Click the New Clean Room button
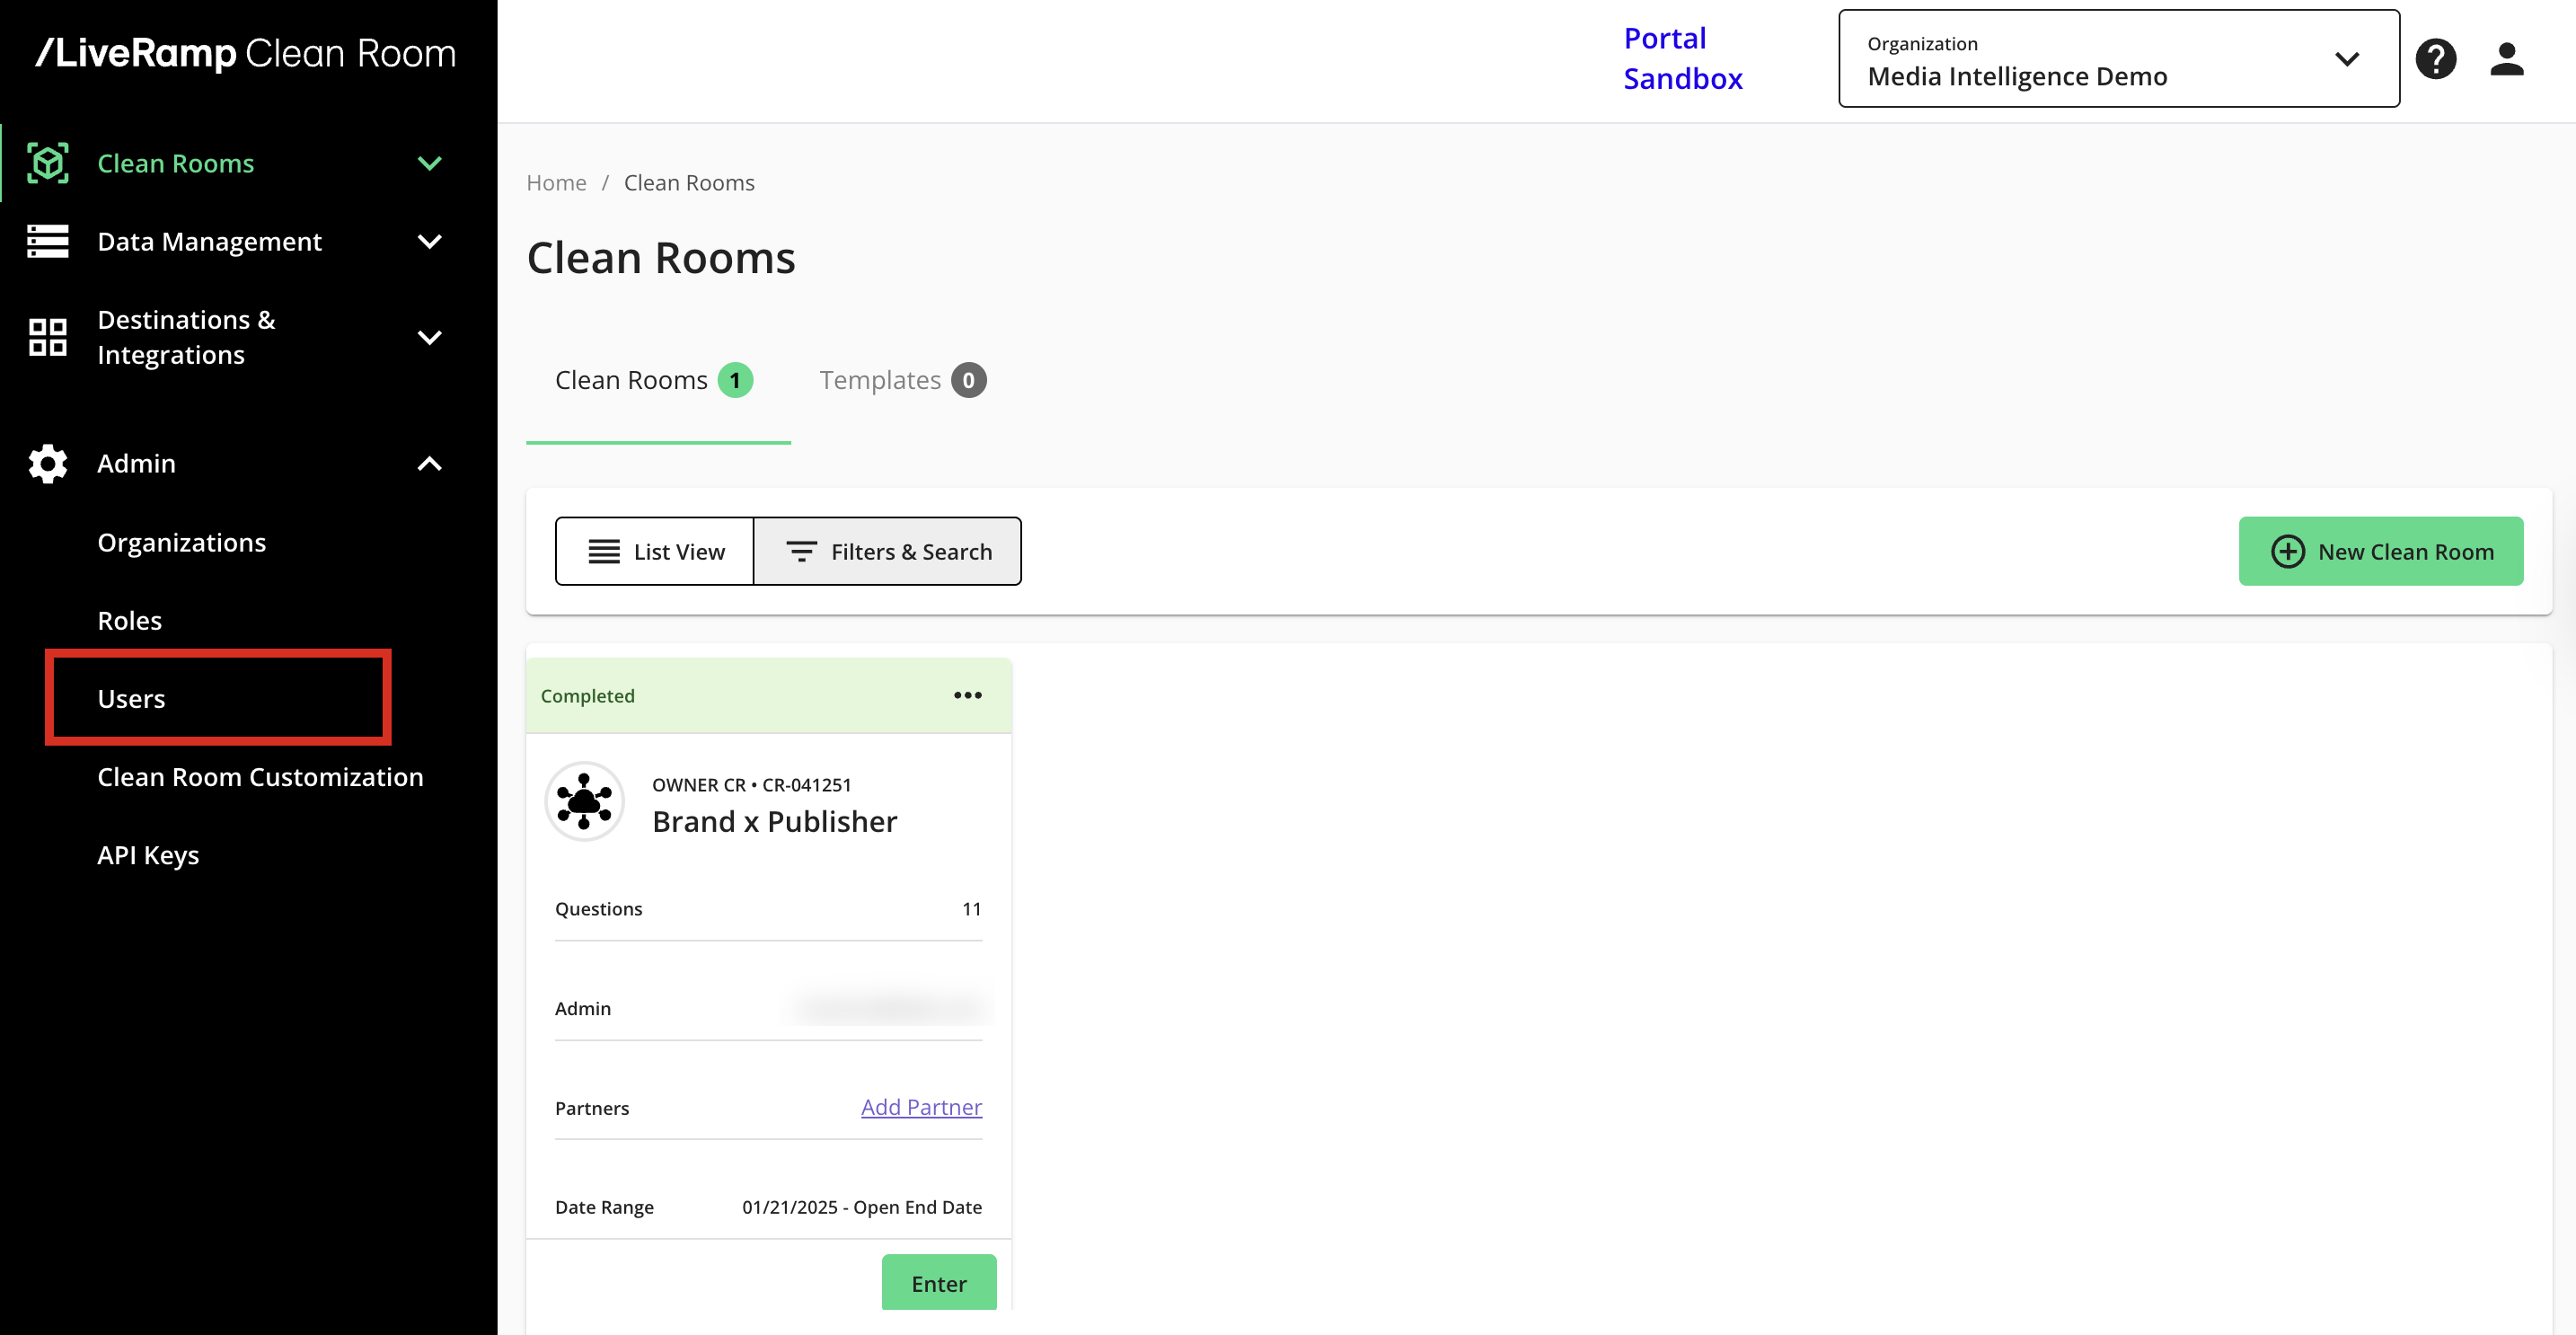This screenshot has width=2576, height=1335. pyautogui.click(x=2380, y=551)
